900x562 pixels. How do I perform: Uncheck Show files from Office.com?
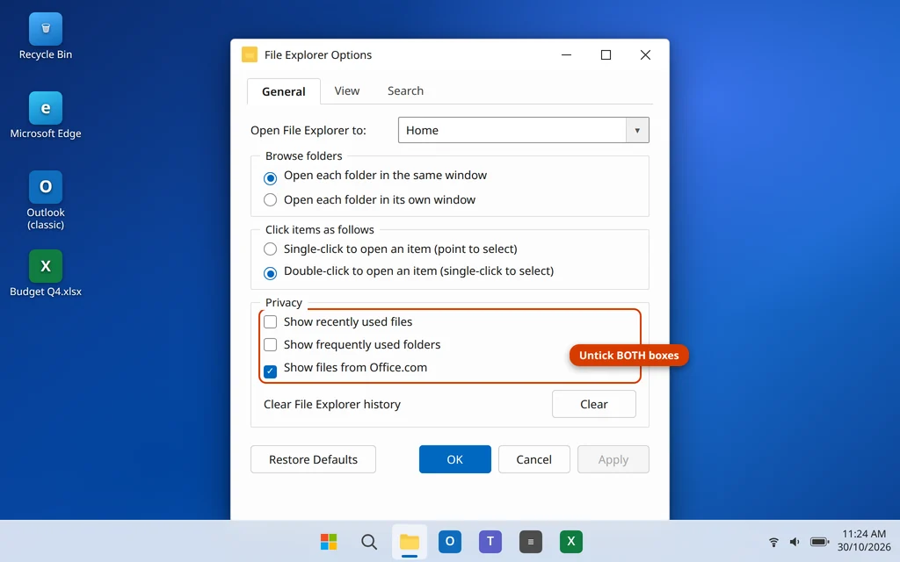[x=271, y=371]
